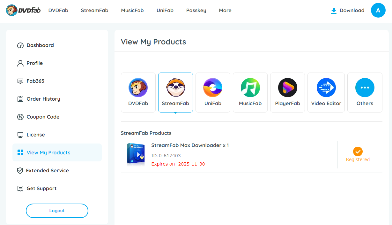Click the Registered checkmark status icon
This screenshot has width=392, height=225.
click(358, 151)
